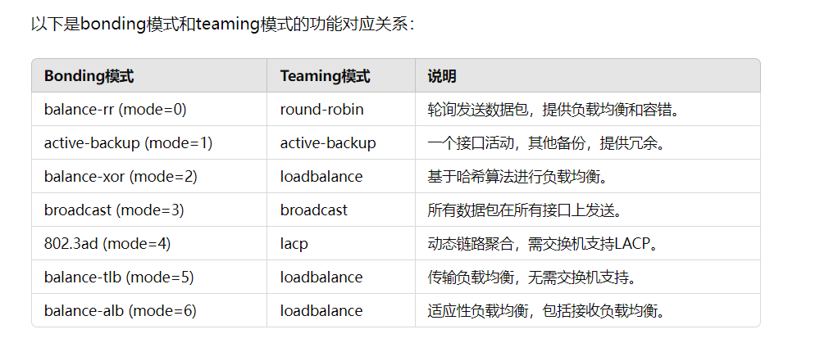Select the active-backup (mode=1) cell
The height and width of the screenshot is (343, 820).
coord(149,142)
